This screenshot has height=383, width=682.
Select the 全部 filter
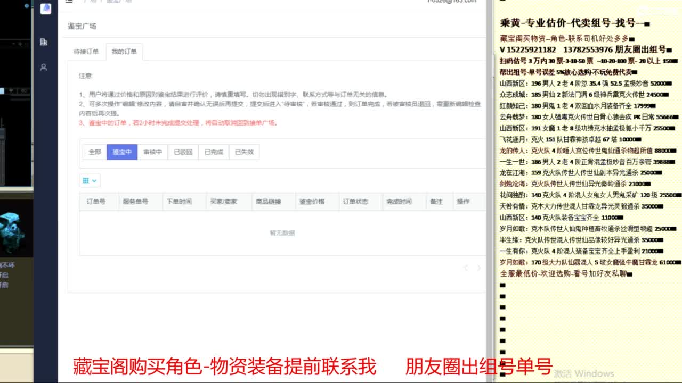pos(95,152)
